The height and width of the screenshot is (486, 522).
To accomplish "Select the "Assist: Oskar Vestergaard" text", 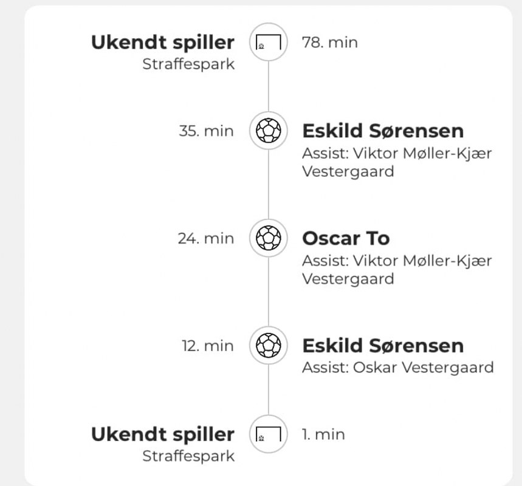I will pyautogui.click(x=397, y=368).
